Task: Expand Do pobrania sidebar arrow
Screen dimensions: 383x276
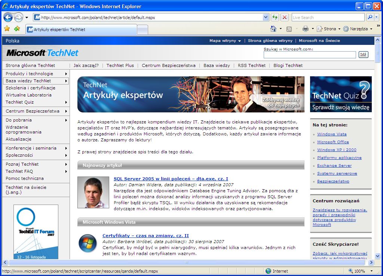Action: (66, 120)
